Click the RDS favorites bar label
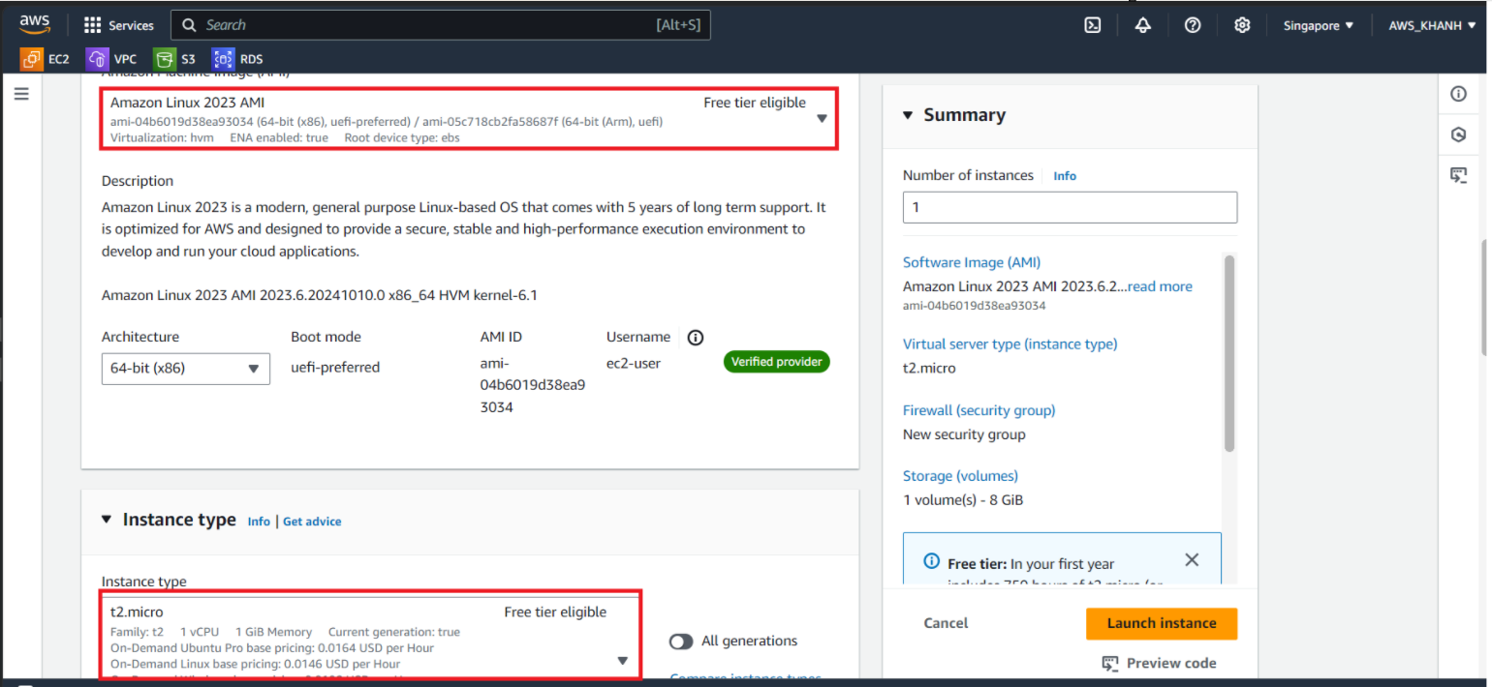Image resolution: width=1492 pixels, height=687 pixels. point(251,59)
